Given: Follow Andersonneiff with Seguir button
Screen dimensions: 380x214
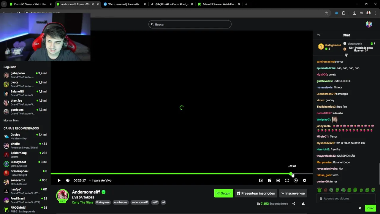Looking at the screenshot, I should coord(224,193).
